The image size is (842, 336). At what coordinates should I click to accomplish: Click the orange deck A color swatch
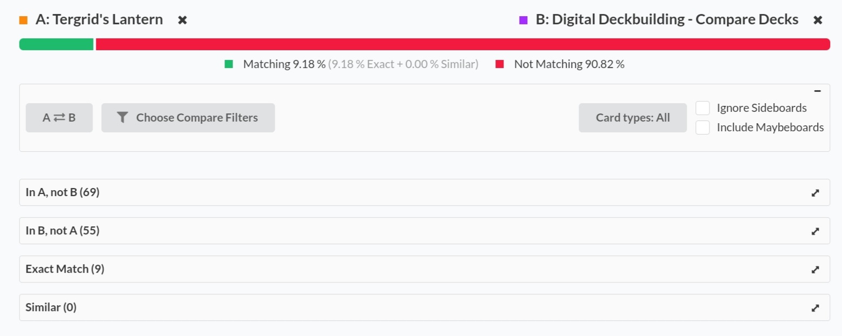[x=23, y=21]
